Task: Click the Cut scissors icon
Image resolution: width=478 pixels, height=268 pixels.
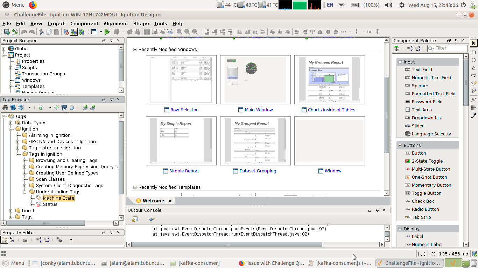Action: (x=41, y=32)
